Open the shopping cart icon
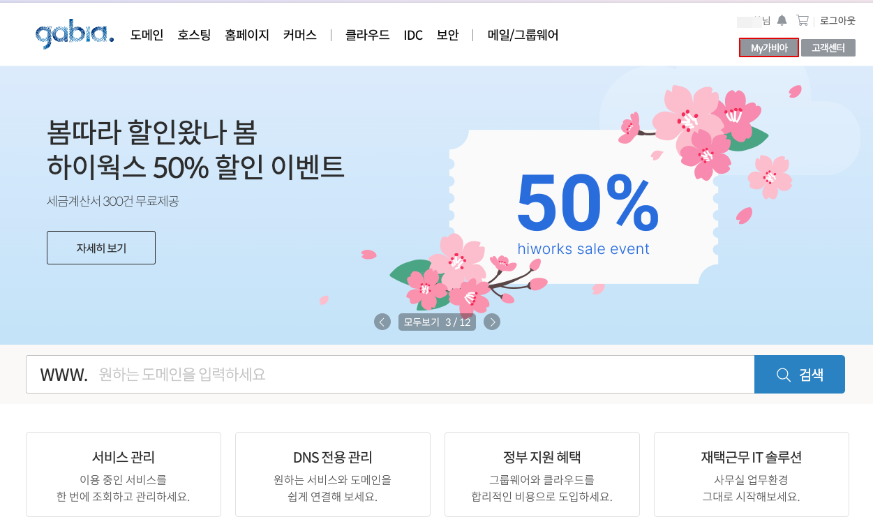 [x=803, y=20]
